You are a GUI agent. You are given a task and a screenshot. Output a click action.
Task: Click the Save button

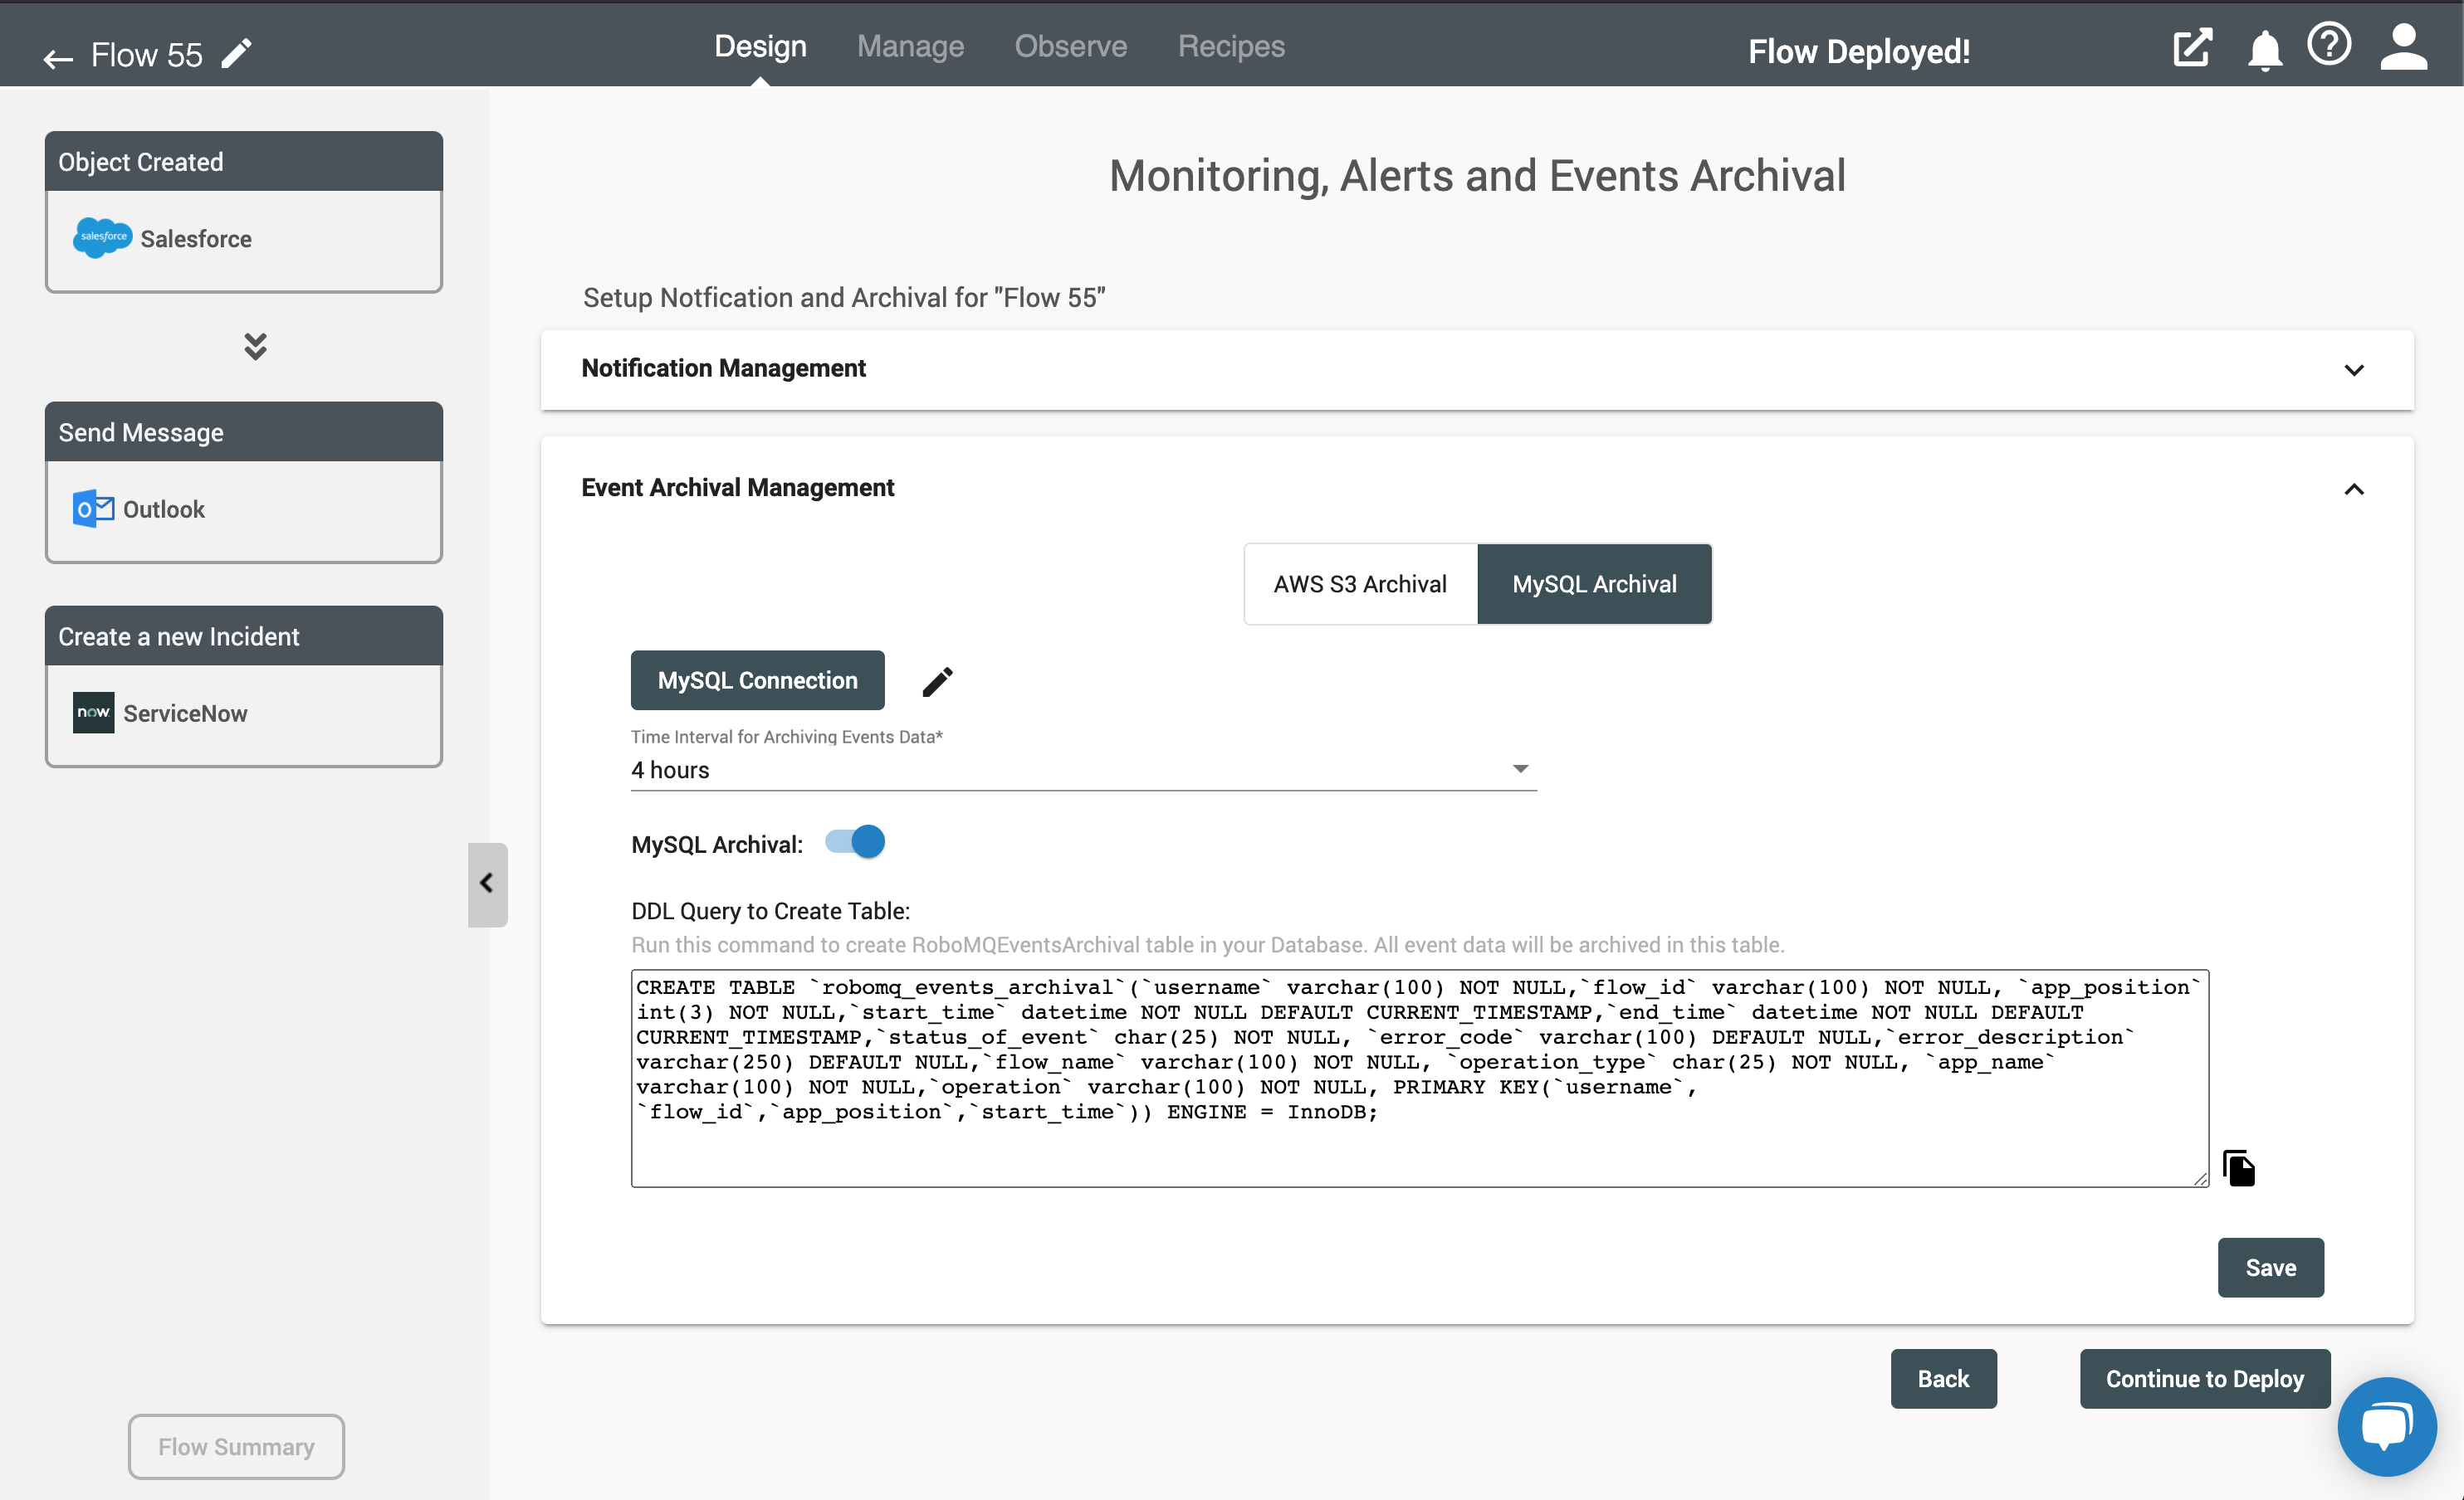click(x=2271, y=1266)
